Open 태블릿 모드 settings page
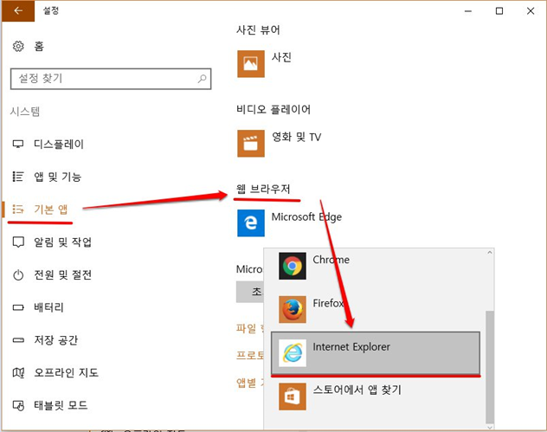 (x=61, y=405)
